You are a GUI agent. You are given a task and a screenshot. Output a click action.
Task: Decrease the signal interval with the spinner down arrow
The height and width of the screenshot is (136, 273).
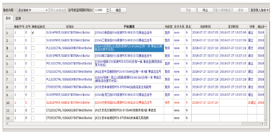108,12
